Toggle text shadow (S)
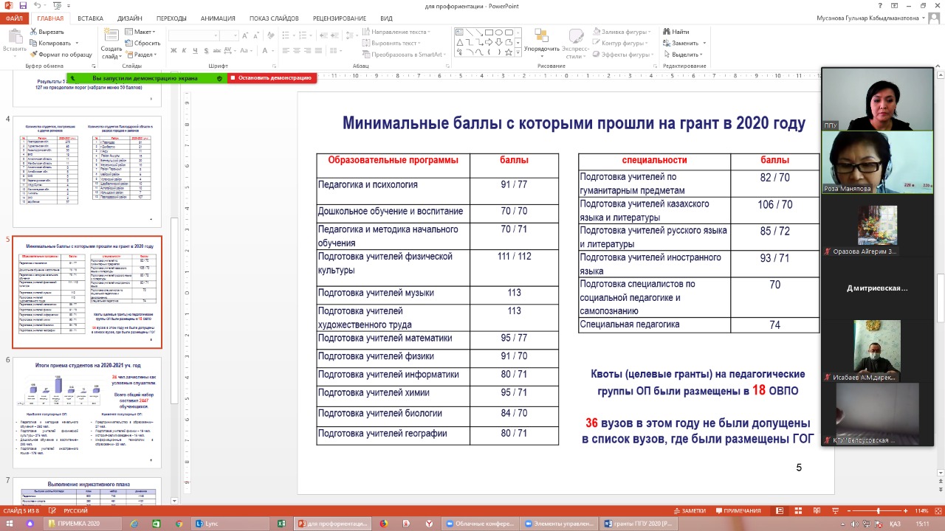This screenshot has height=531, width=945. [x=205, y=50]
